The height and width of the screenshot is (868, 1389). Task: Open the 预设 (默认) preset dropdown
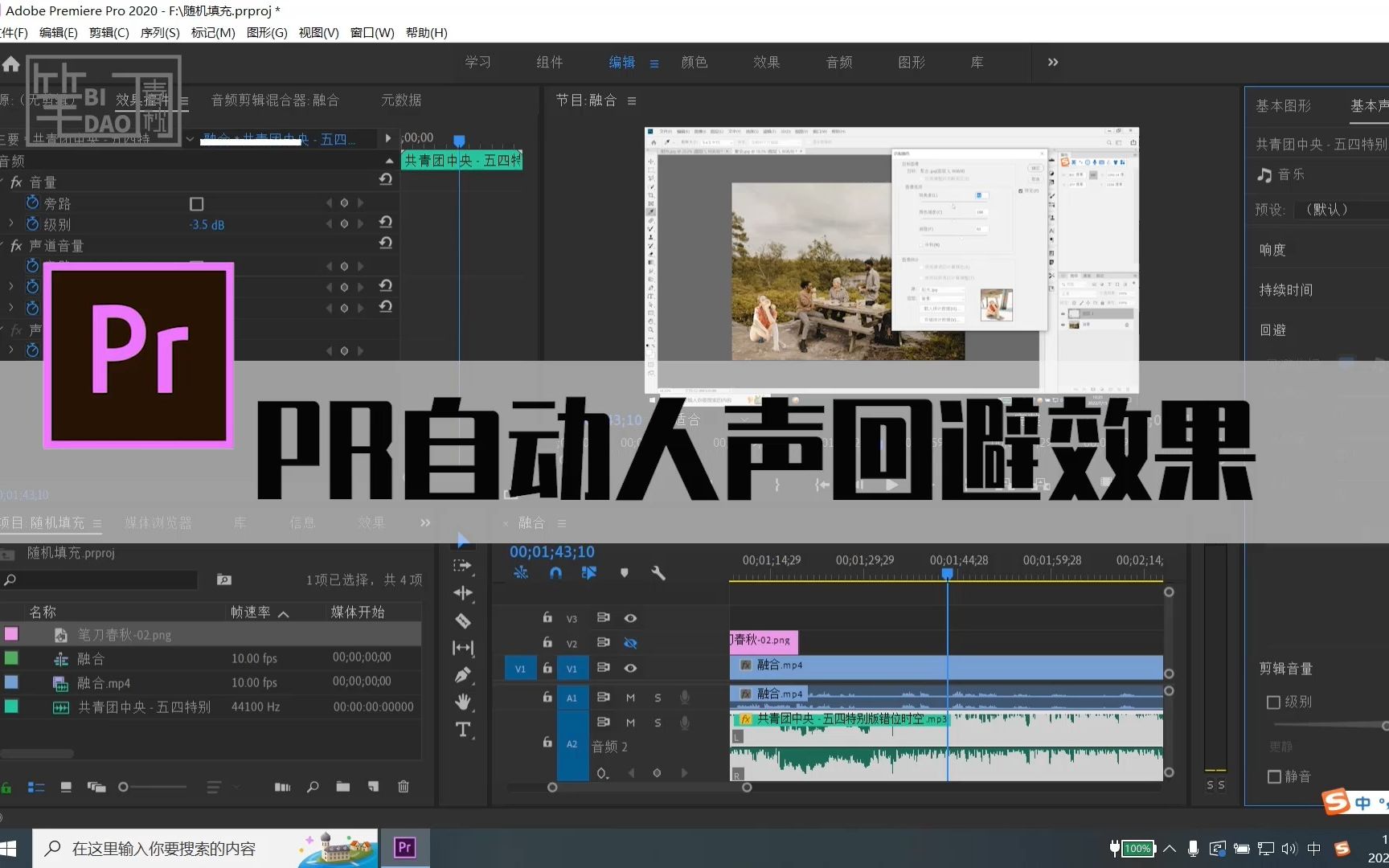tap(1326, 210)
